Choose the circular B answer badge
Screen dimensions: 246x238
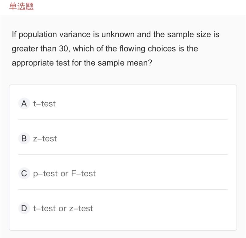24,138
